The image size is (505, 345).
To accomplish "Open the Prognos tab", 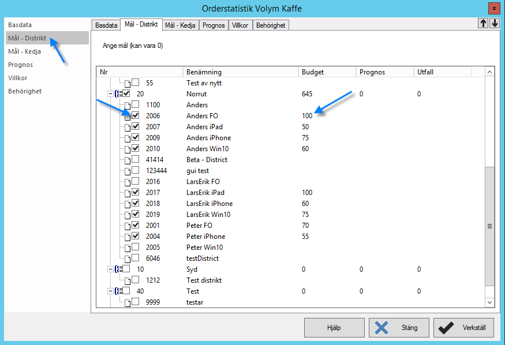I will click(x=214, y=25).
